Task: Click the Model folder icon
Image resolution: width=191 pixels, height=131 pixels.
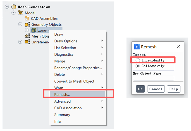Action: click(20, 13)
